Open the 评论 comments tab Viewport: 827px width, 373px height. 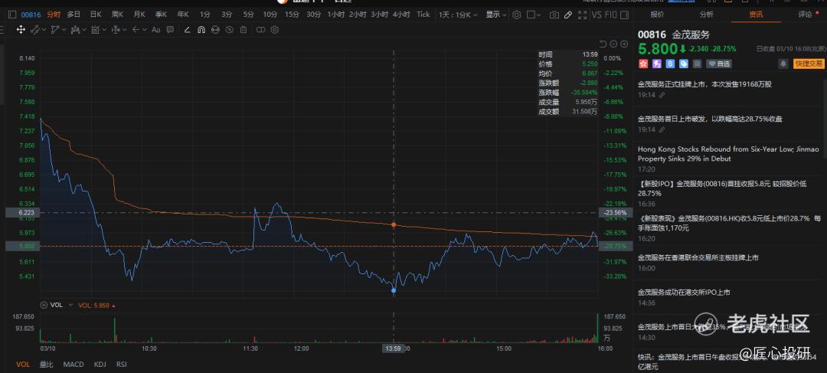(x=805, y=15)
